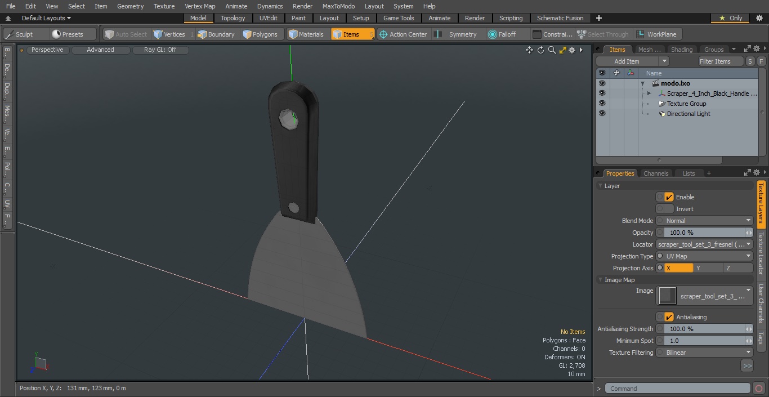Click the Perspective view button

[x=47, y=50]
